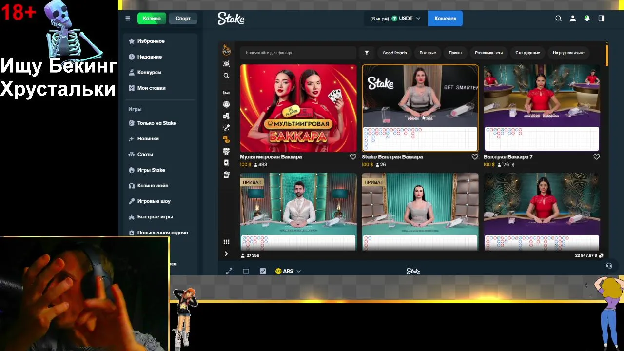
Task: Select Слоты category
Action: tap(161, 155)
